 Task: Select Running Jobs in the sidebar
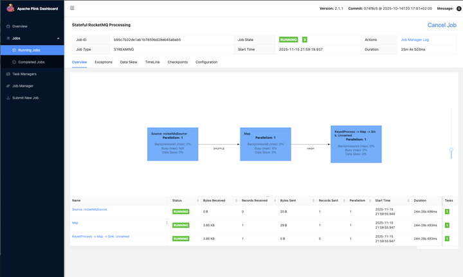click(32, 50)
